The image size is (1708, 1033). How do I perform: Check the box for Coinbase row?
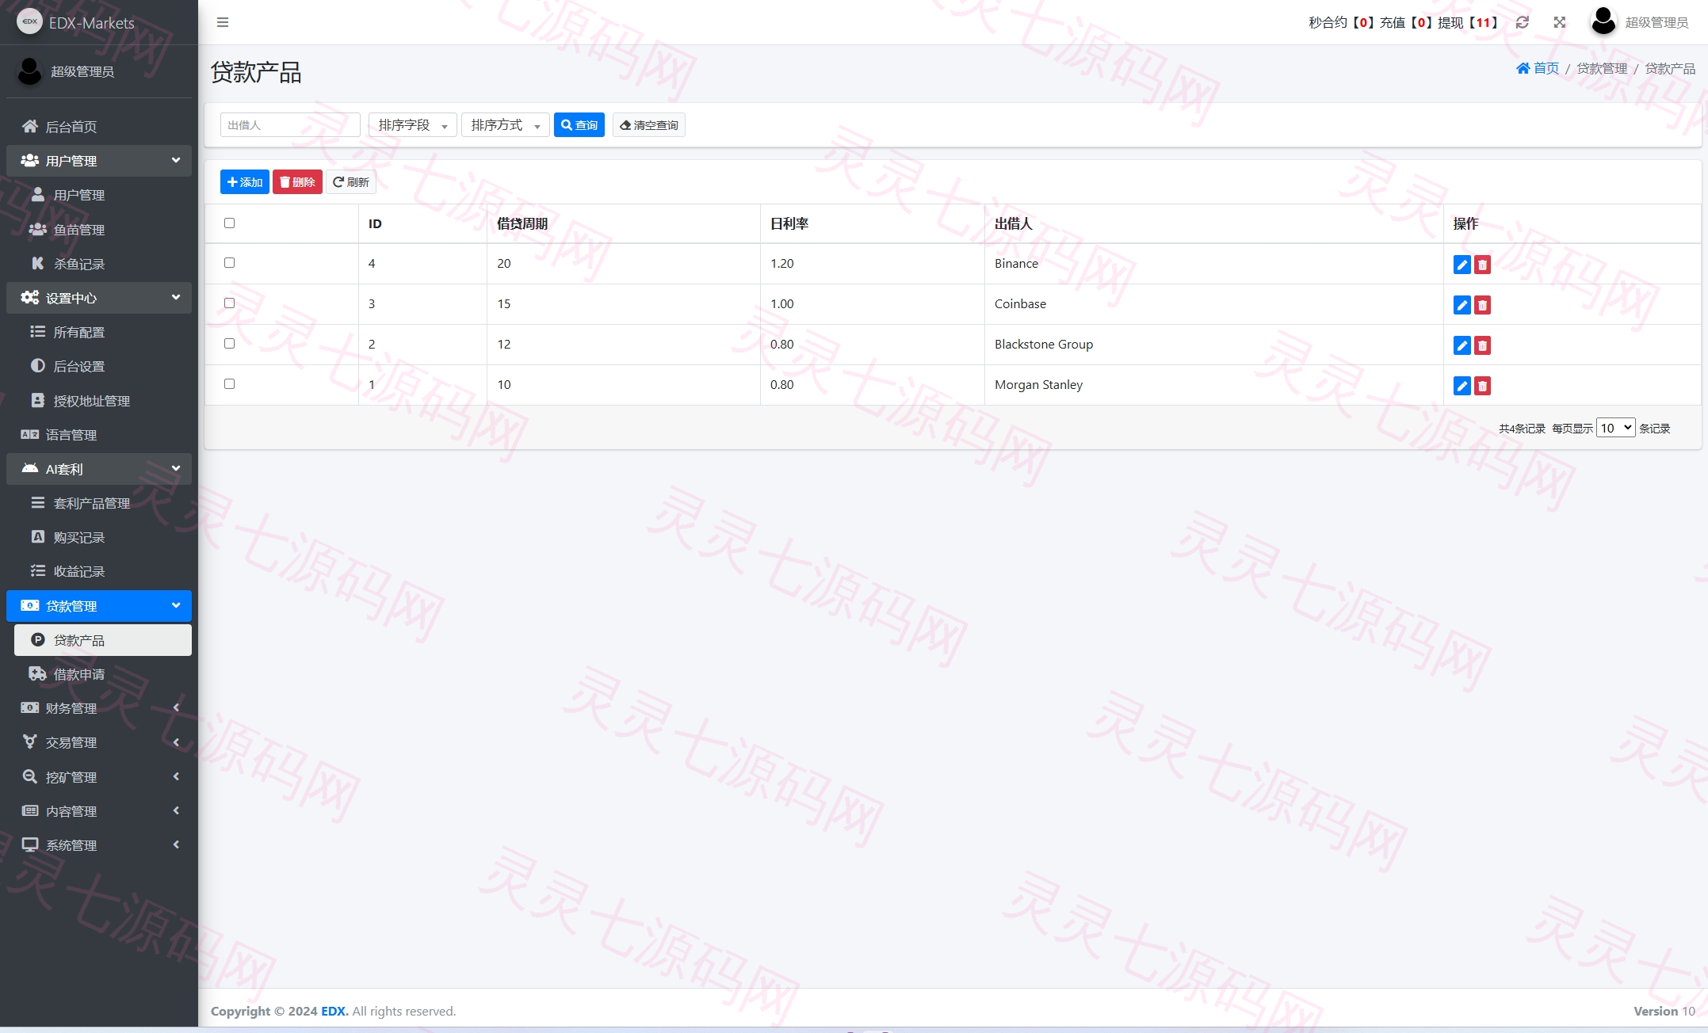229,303
